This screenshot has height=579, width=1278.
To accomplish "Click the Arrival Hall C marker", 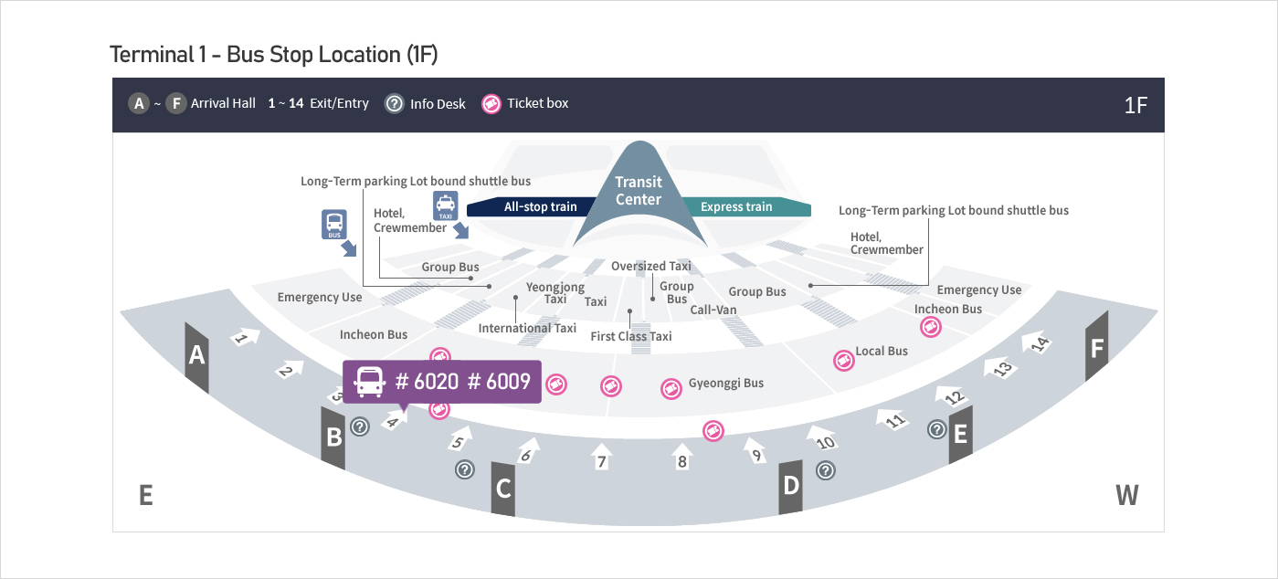I will pyautogui.click(x=503, y=489).
